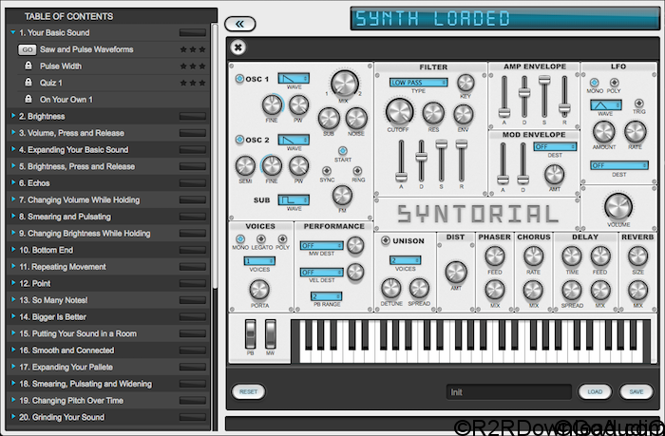Open the mod envelope DEST dropdown
This screenshot has height=436, width=665.
(555, 146)
